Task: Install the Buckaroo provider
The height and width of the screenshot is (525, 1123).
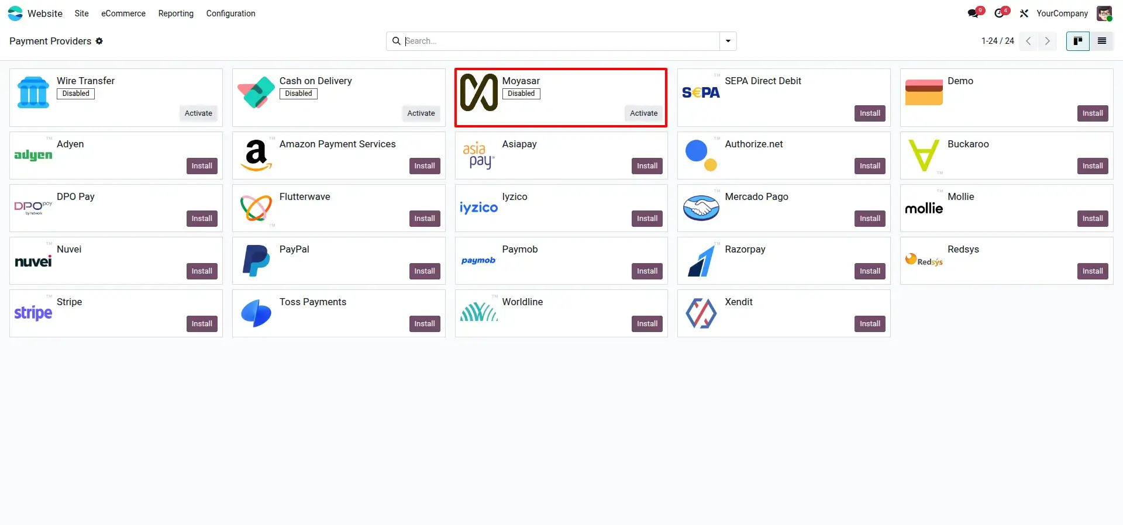Action: click(x=1093, y=166)
